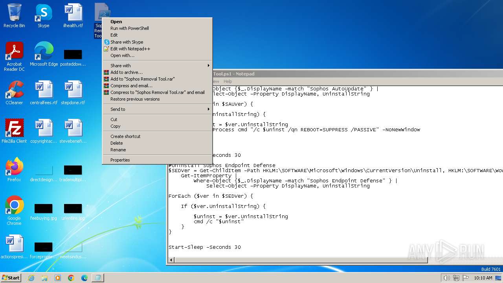503x283 pixels.
Task: Select the forceproper… file icon
Action: 44,250
